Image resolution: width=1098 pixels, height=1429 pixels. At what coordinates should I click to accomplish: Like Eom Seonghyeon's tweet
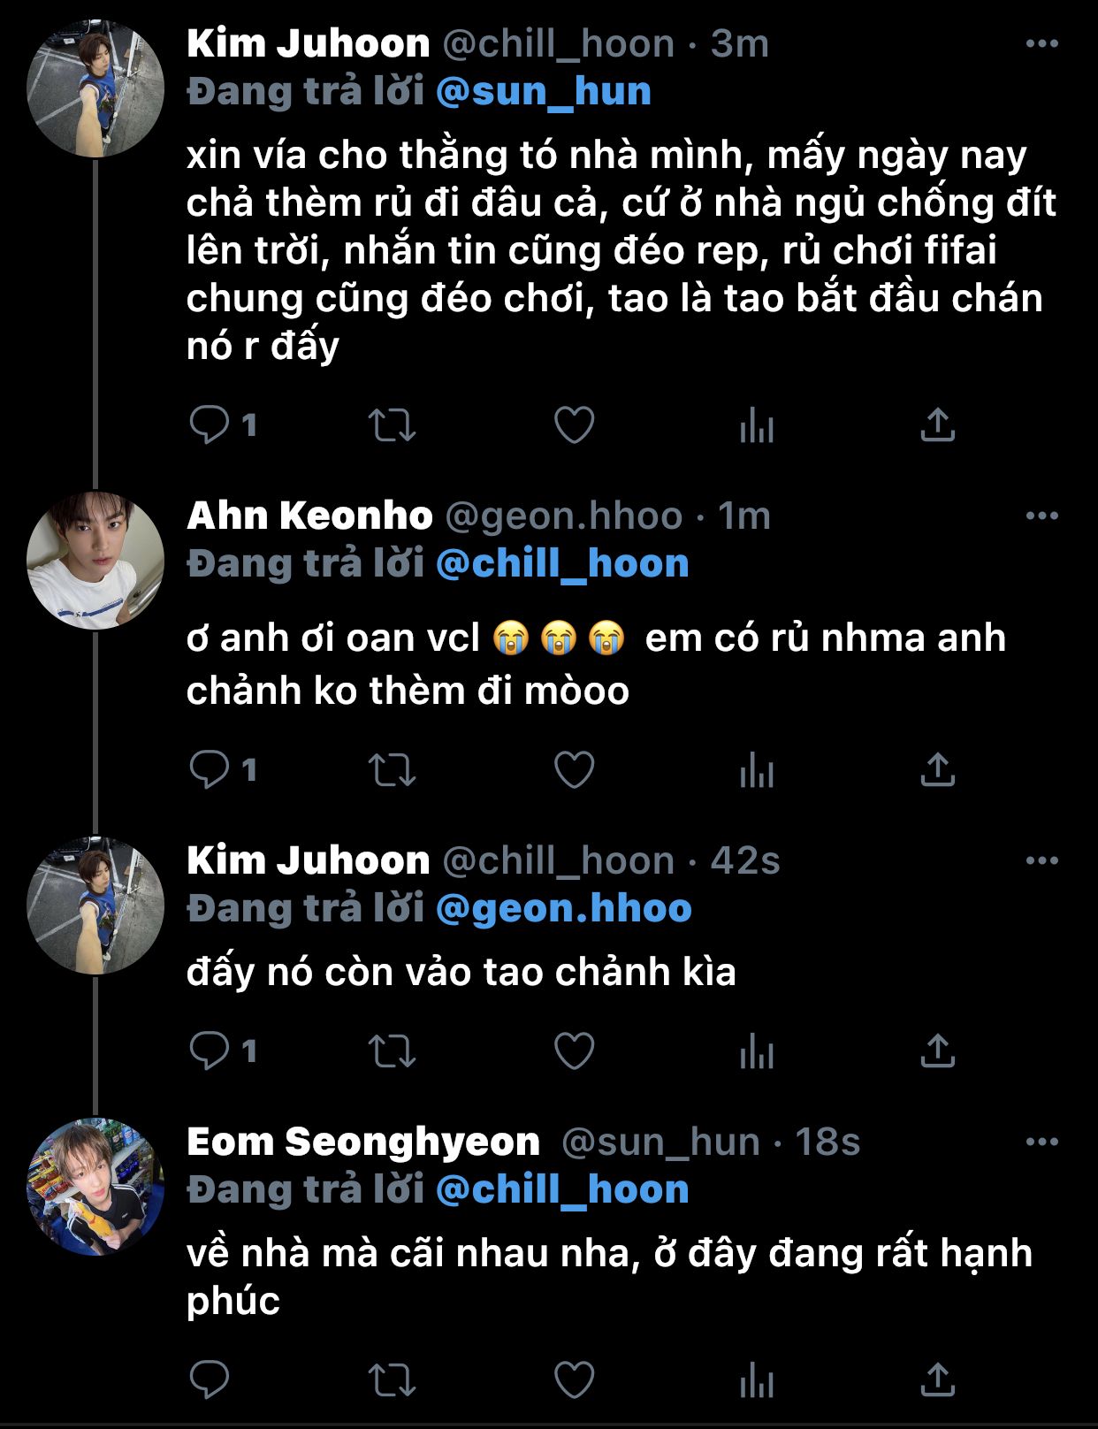pyautogui.click(x=574, y=1380)
